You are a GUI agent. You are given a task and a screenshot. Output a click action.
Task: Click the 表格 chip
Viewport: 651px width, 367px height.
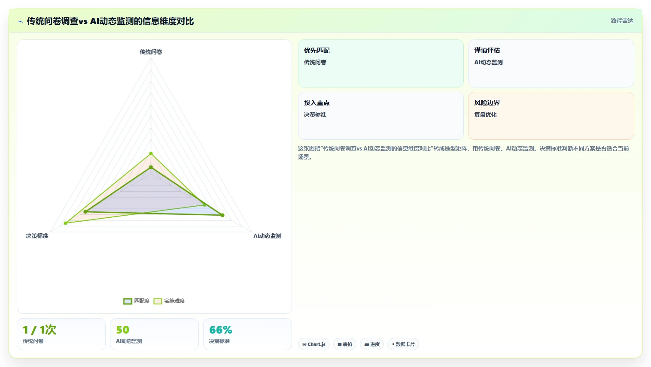[x=345, y=344]
